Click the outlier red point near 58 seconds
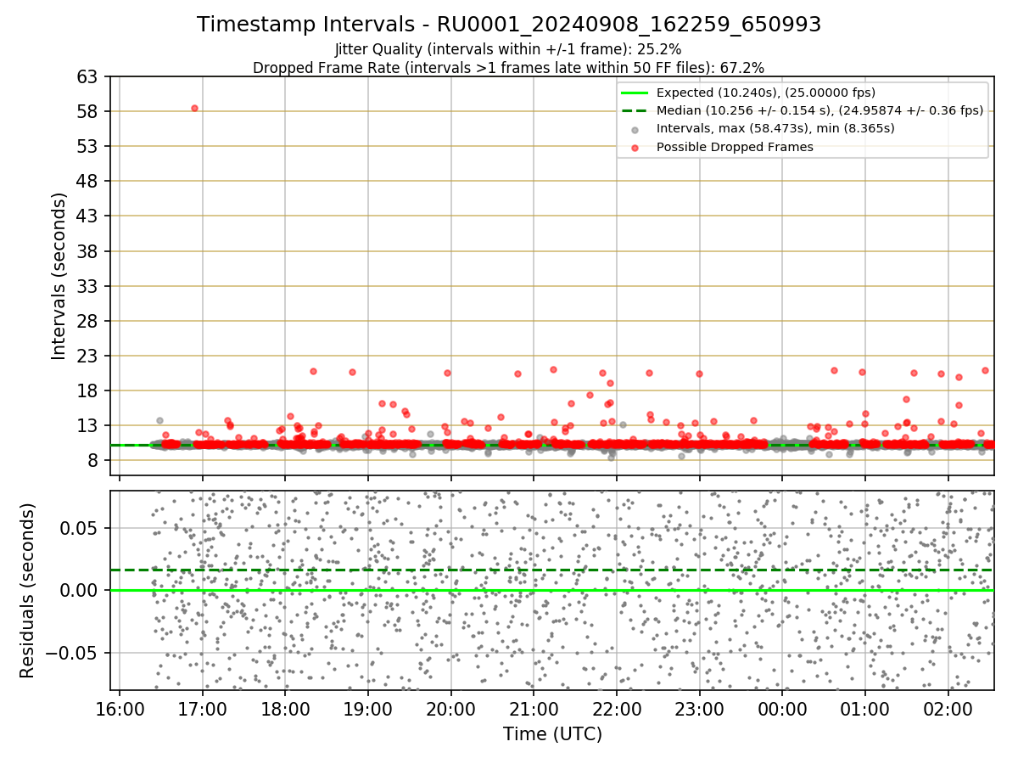The width and height of the screenshot is (1018, 764). coord(194,108)
